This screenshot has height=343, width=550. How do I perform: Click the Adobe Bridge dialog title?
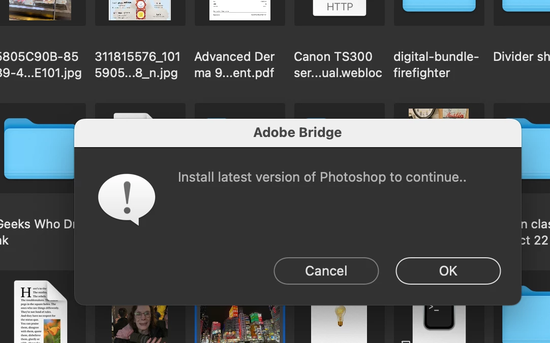297,132
